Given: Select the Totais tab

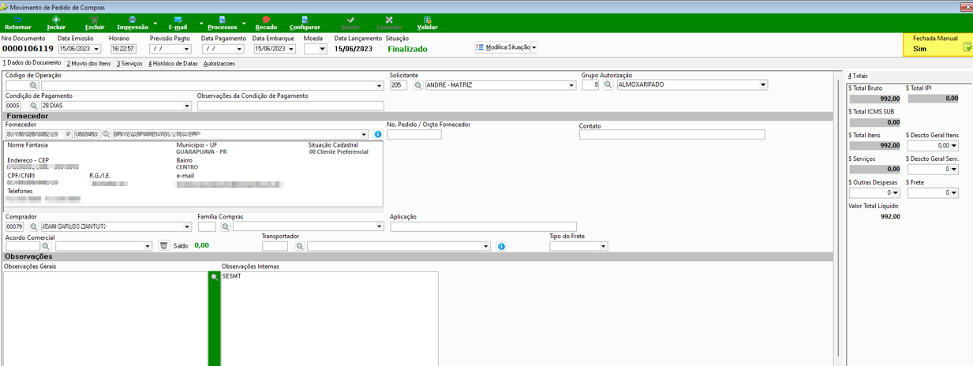Looking at the screenshot, I should [x=858, y=76].
